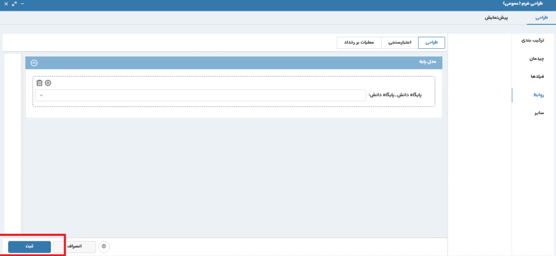Switch to the پیش‌نمایش tab
Image resolution: width=556 pixels, height=256 pixels.
tap(496, 18)
